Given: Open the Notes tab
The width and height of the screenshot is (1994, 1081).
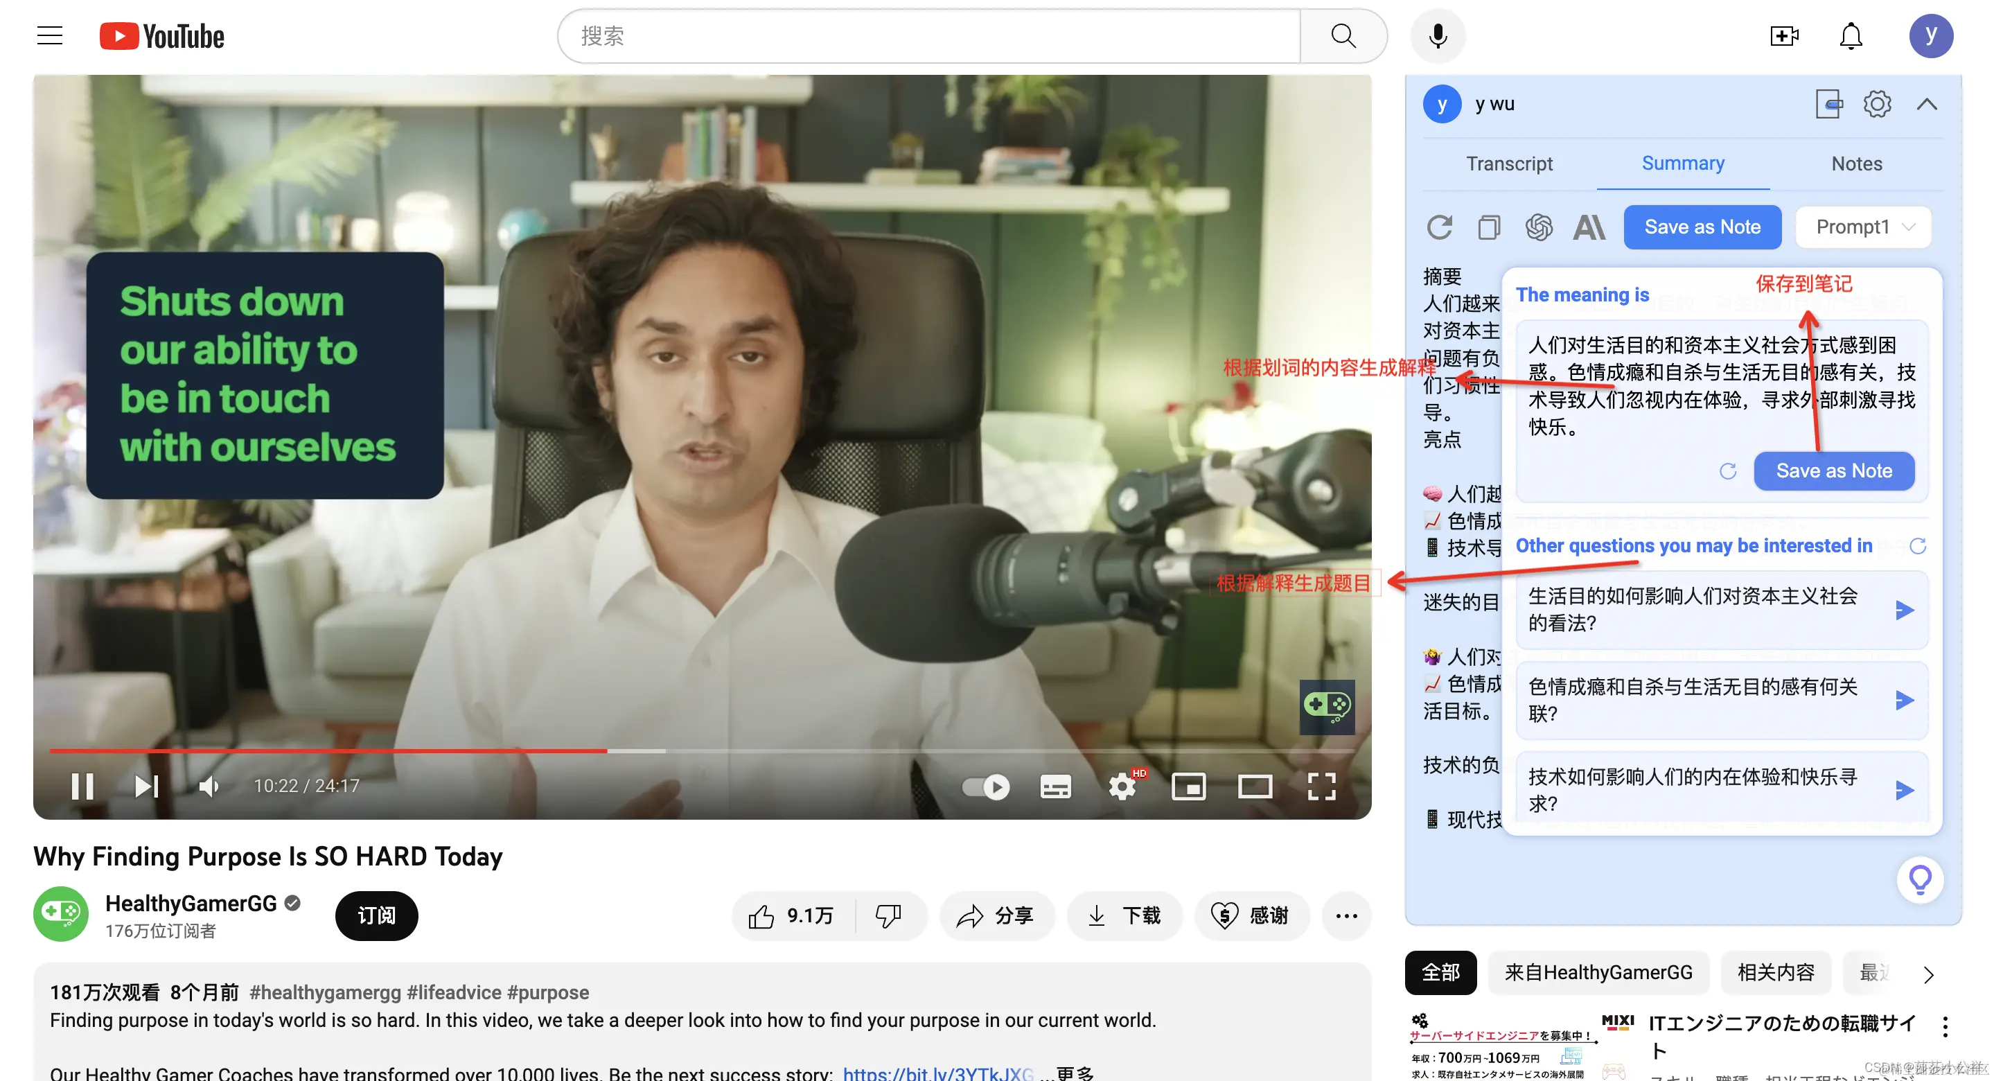Looking at the screenshot, I should [1856, 164].
